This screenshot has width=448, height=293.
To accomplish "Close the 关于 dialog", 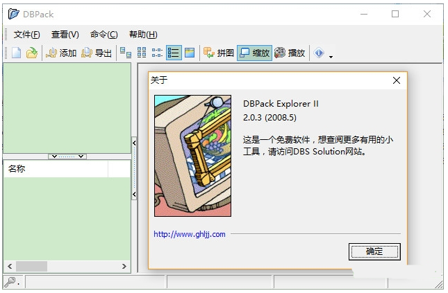I will 397,80.
